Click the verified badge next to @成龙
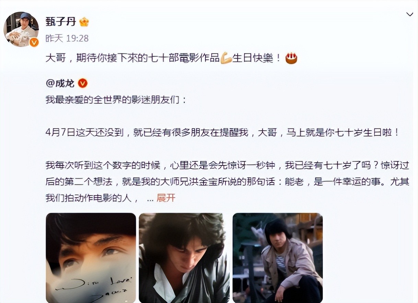The height and width of the screenshot is (303, 418). (83, 83)
